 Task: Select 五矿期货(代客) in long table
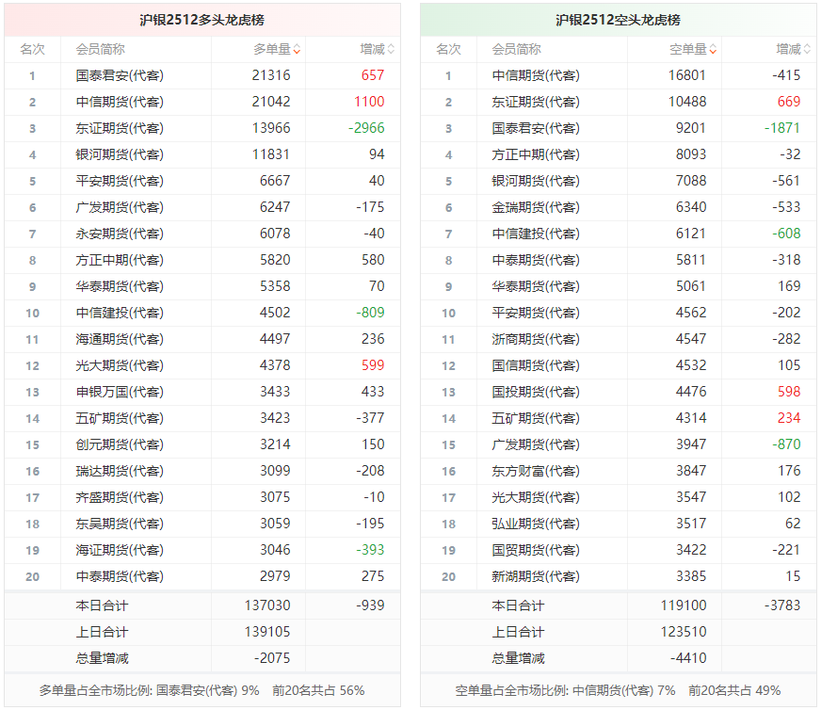tap(120, 418)
